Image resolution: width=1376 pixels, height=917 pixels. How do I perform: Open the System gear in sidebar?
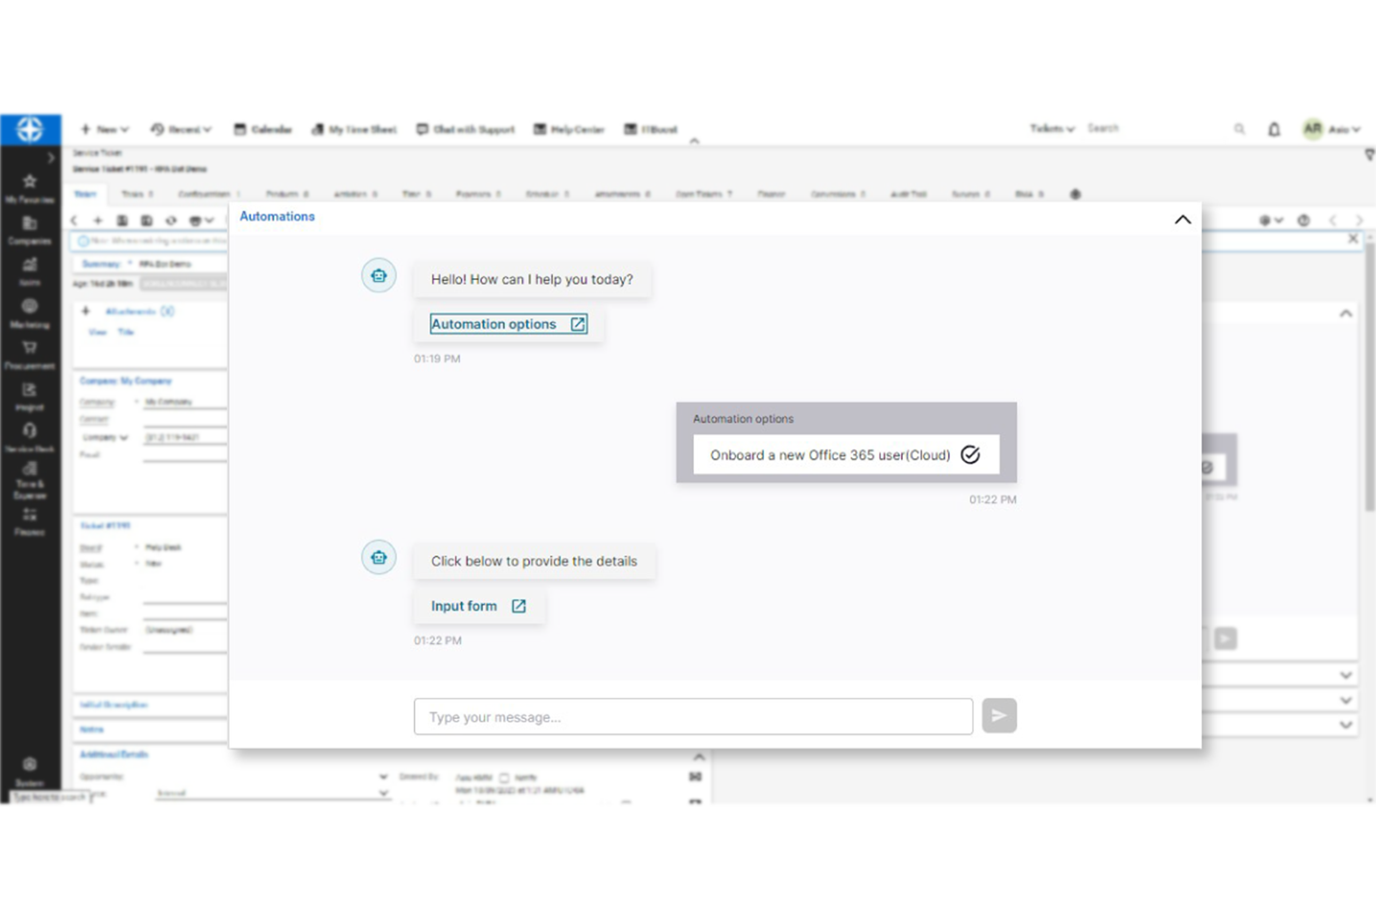point(29,765)
